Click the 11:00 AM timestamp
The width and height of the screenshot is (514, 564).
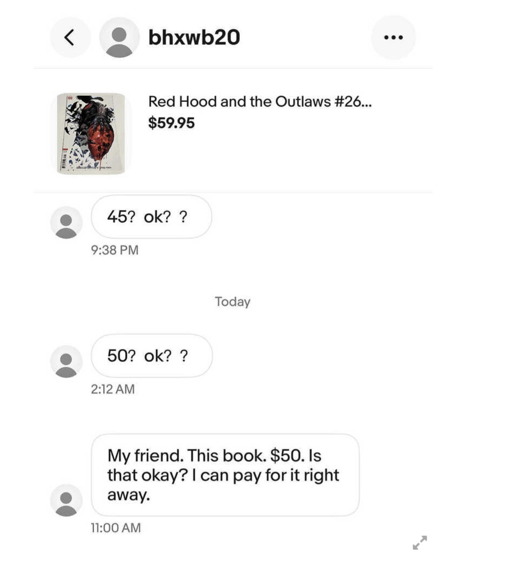point(116,528)
